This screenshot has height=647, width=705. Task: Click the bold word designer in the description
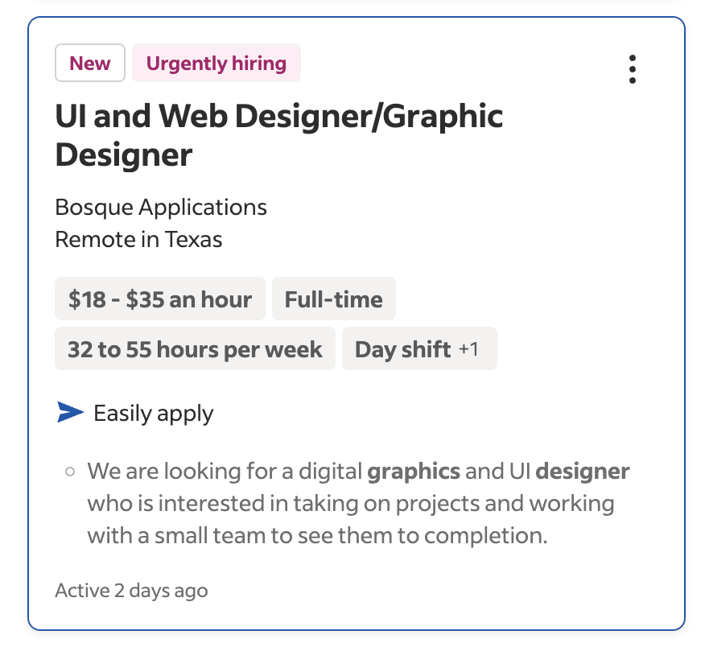pos(583,471)
